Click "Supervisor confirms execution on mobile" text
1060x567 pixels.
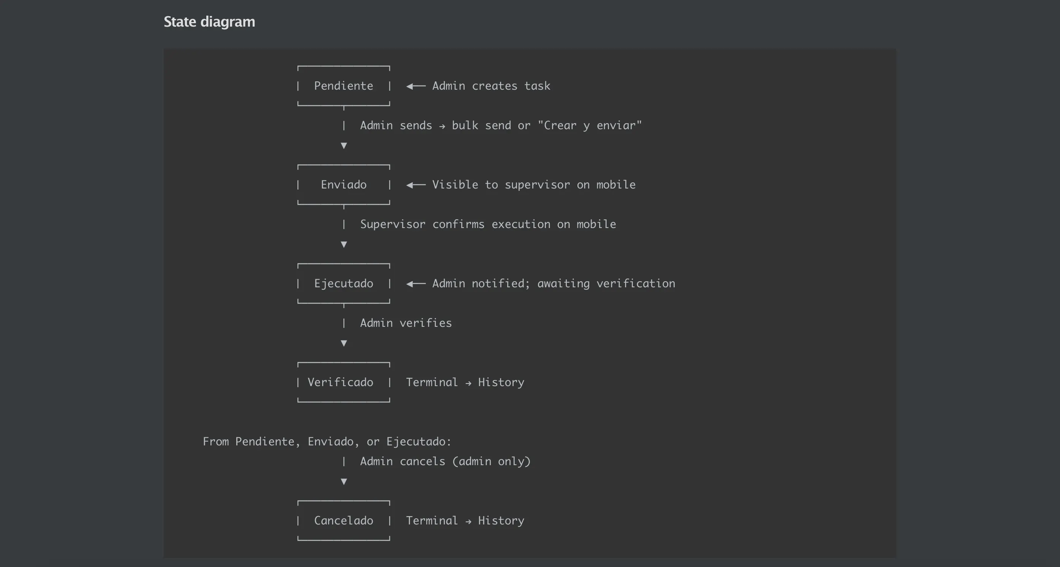488,224
